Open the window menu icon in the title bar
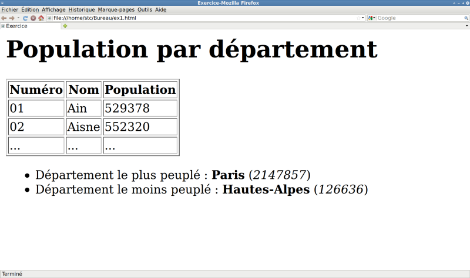The image size is (470, 278). coord(2,3)
